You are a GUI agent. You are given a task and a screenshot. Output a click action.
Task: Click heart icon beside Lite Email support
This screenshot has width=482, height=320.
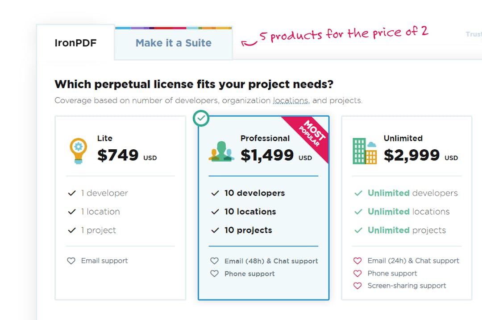(71, 261)
